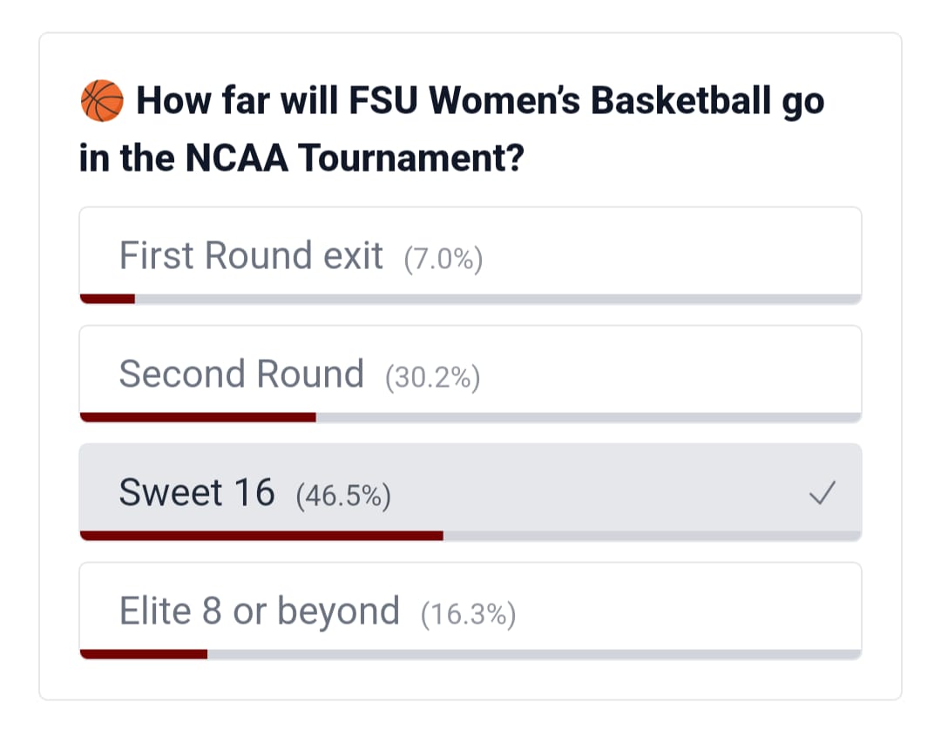Screen dimensions: 941x736
Task: Click the 30.2% result label
Action: pyautogui.click(x=433, y=377)
